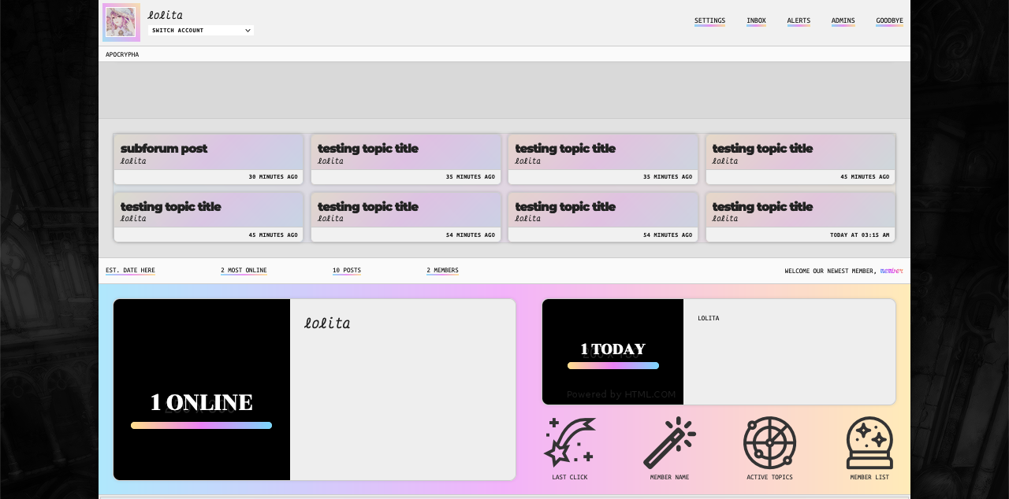This screenshot has height=499, width=1009.
Task: Click the lolita username beside the header avatar
Action: (x=166, y=15)
